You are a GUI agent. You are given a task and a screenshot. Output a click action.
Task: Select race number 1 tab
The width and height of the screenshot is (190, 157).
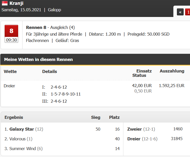tap(188, 12)
